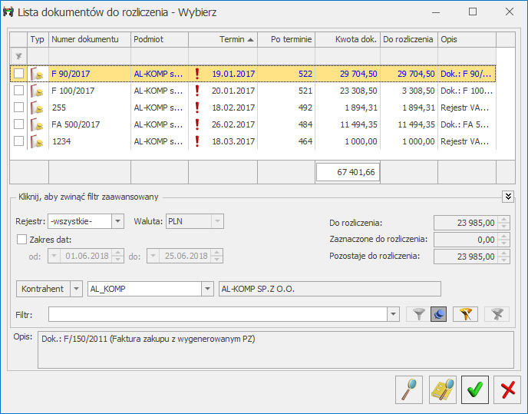Image resolution: width=528 pixels, height=414 pixels.
Task: Sort by the Opis column header
Action: (467, 39)
